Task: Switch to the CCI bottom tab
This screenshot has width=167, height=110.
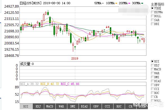Action: [x=108, y=106]
